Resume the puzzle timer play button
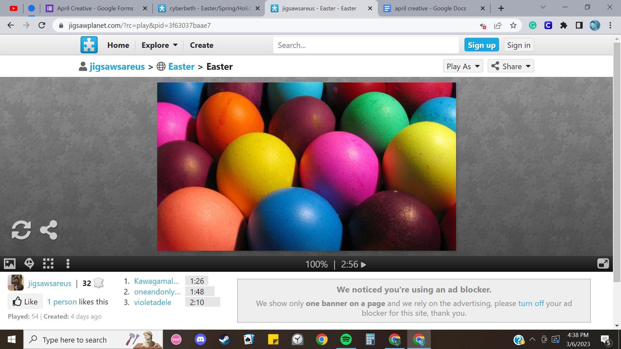This screenshot has width=621, height=349. click(364, 265)
